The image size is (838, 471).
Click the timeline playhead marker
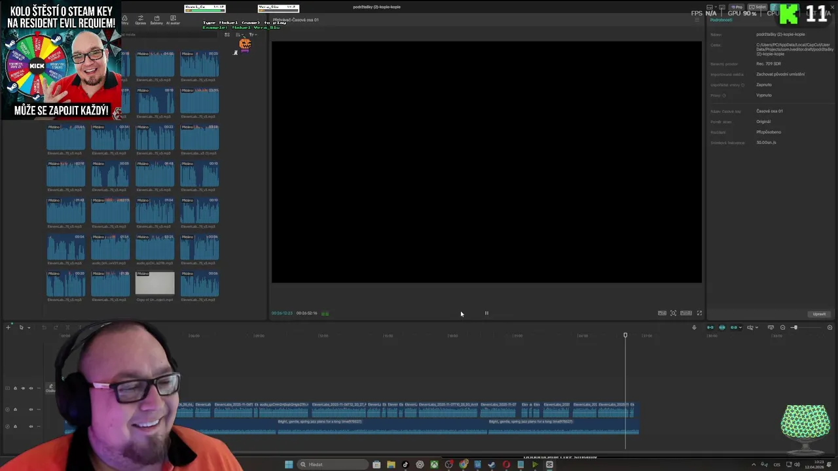coord(625,336)
